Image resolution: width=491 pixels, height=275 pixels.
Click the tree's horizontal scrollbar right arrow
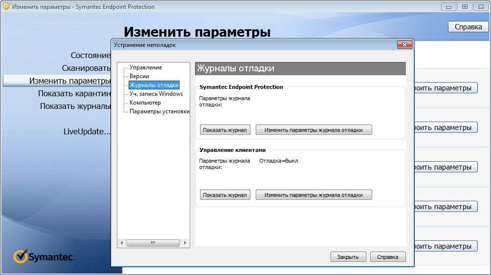(185, 243)
